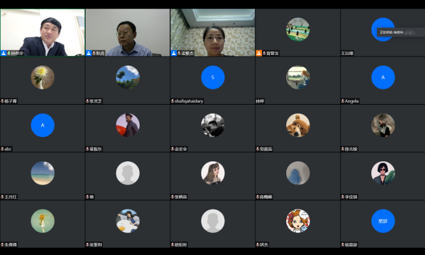Image resolution: width=425 pixels, height=255 pixels.
Task: Click the orange icon next to 留管宝
Action: (x=259, y=53)
